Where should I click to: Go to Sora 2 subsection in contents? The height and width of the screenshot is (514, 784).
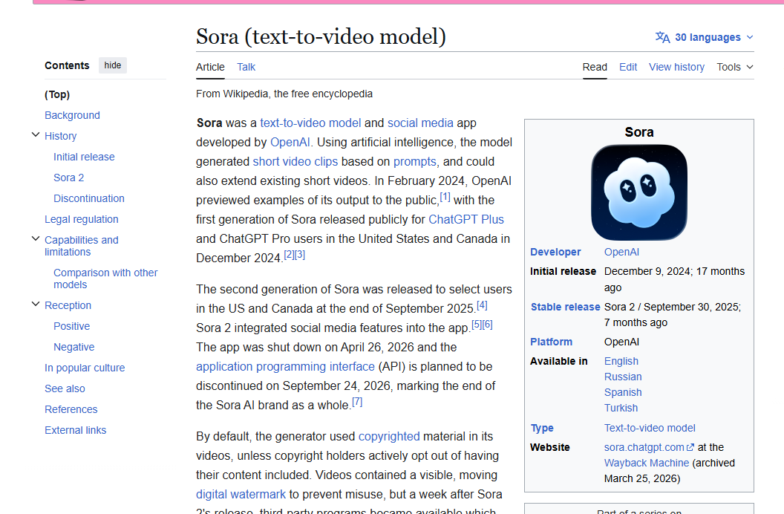coord(68,178)
